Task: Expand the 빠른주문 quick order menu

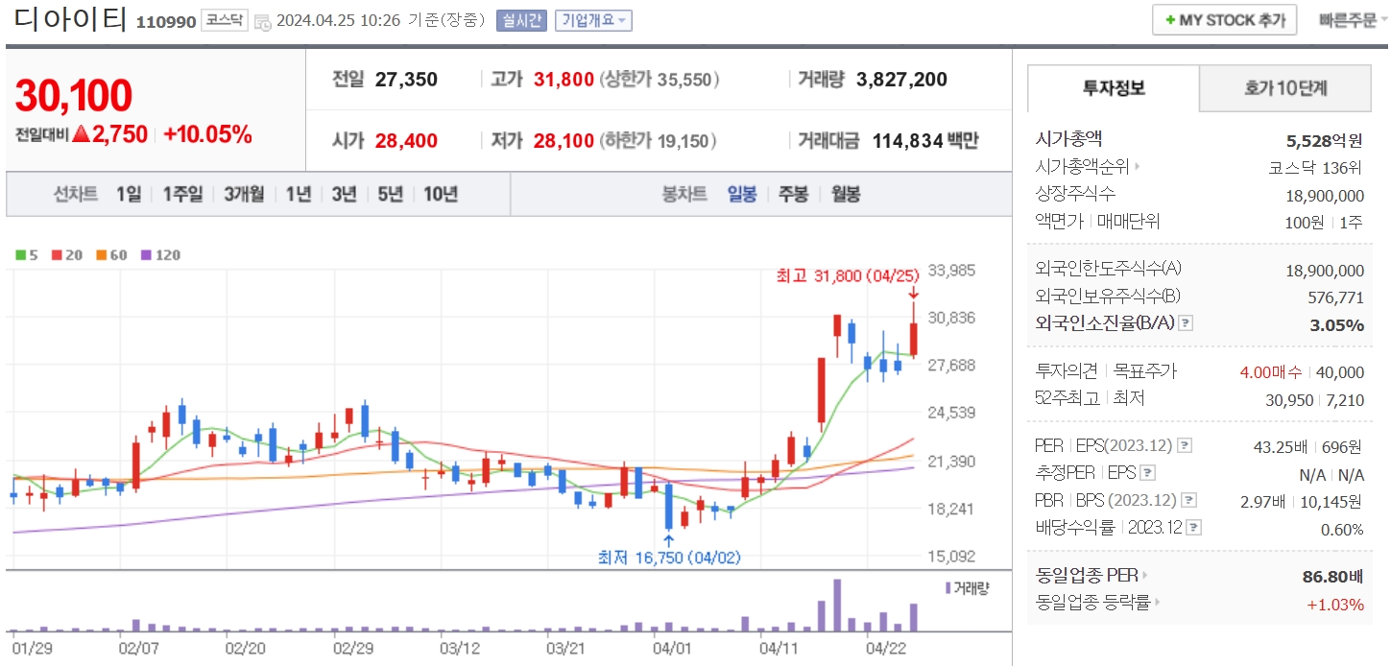Action: 1353,20
